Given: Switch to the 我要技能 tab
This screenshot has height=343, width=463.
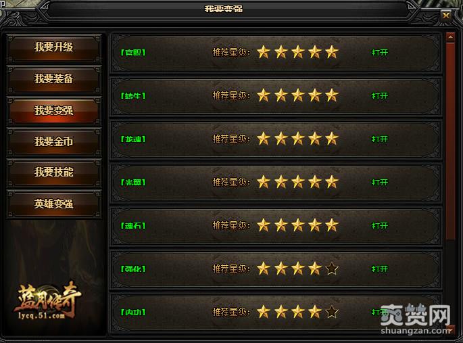Looking at the screenshot, I should pyautogui.click(x=54, y=173).
